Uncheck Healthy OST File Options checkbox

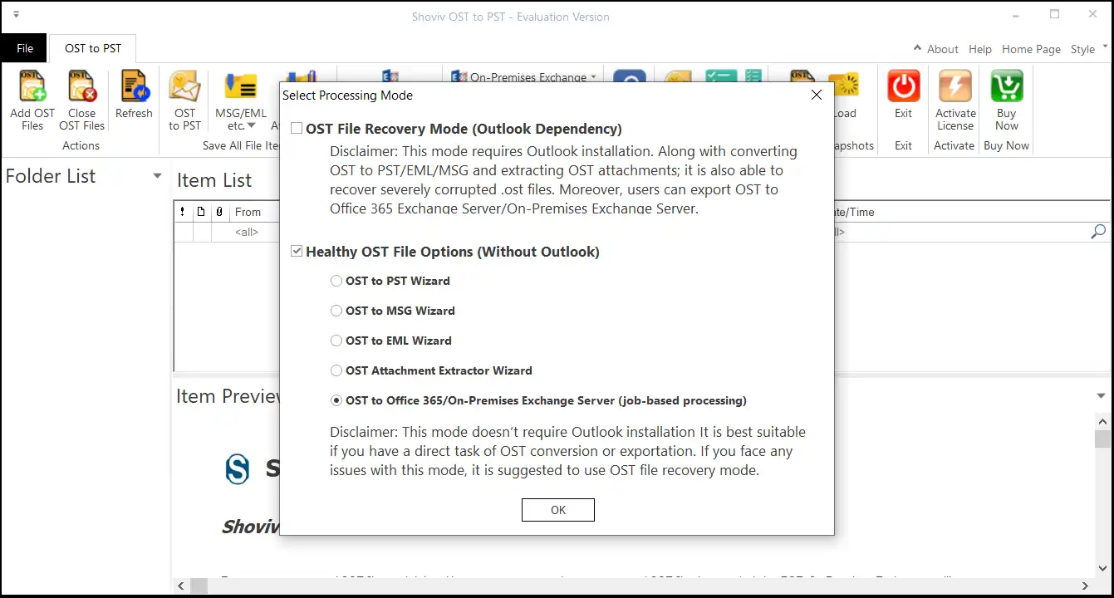[x=297, y=251]
